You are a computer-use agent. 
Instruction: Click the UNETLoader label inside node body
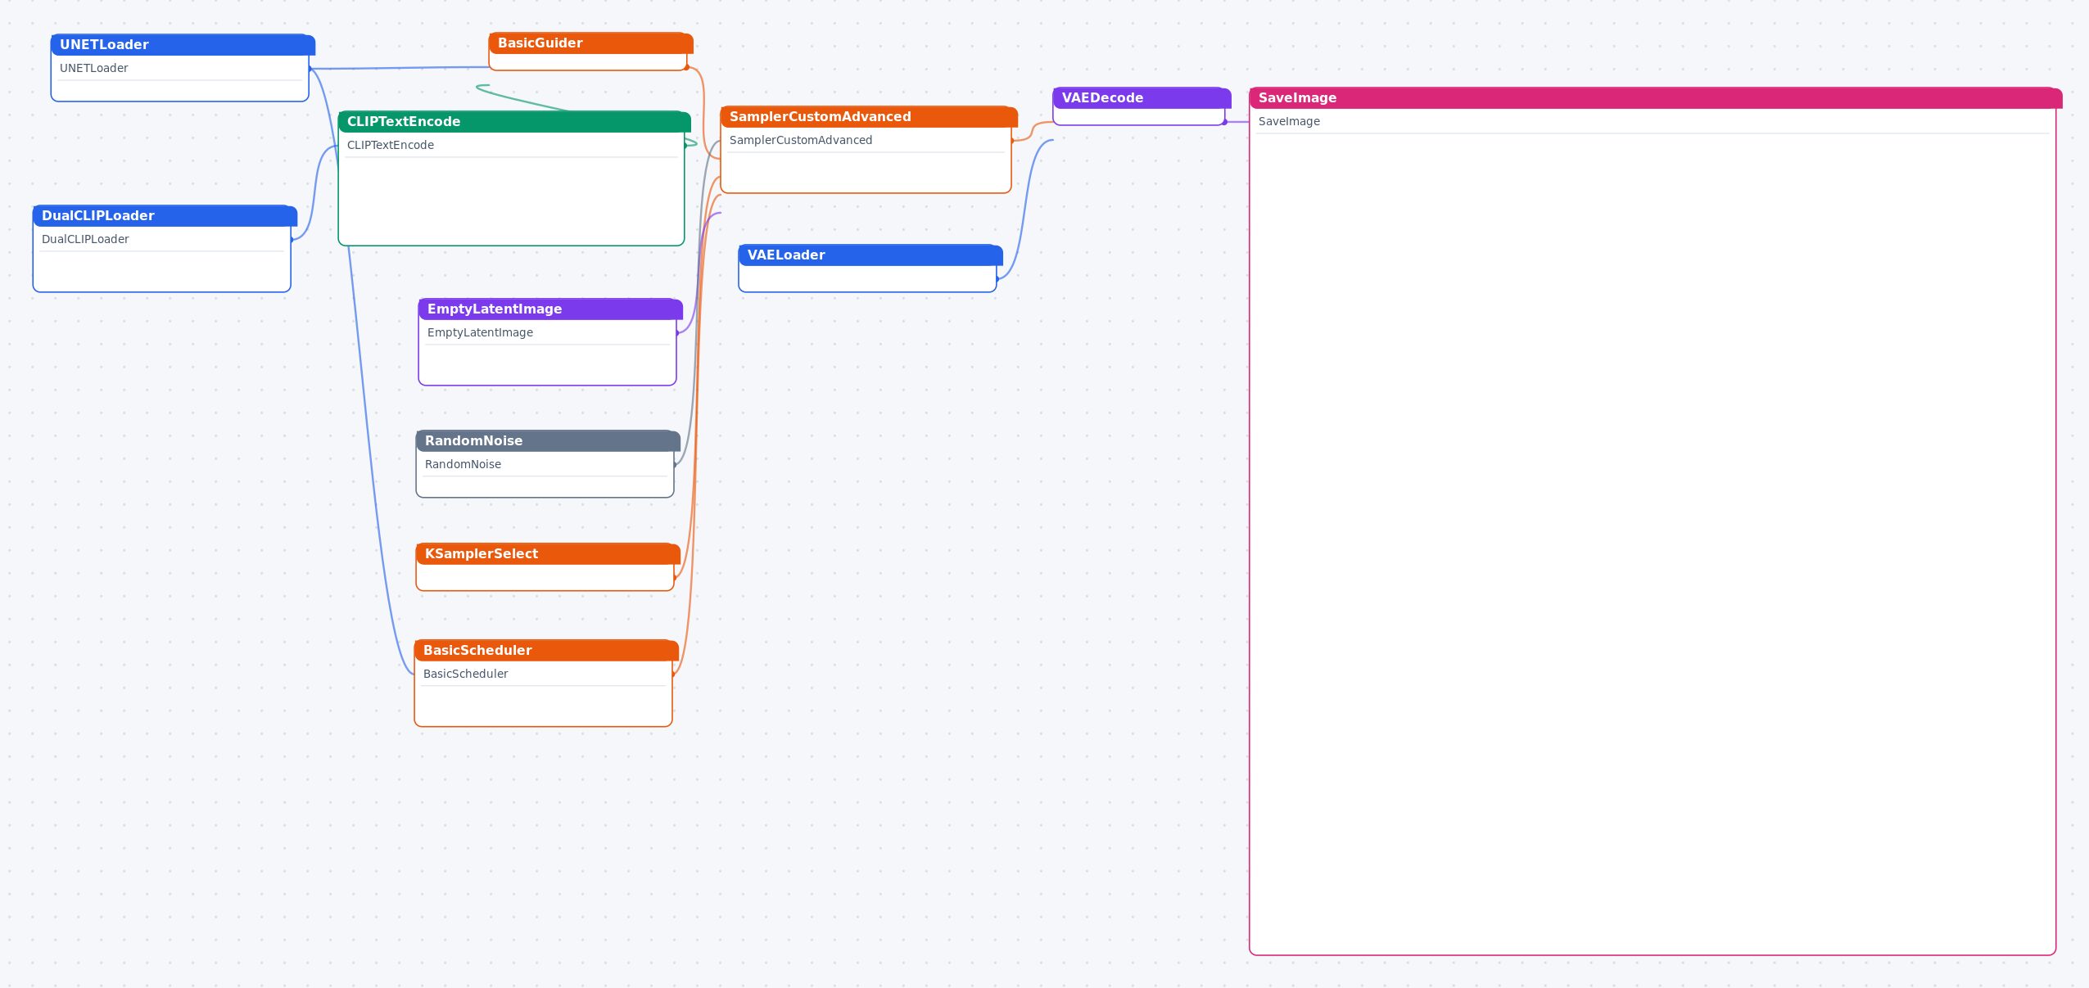point(94,68)
